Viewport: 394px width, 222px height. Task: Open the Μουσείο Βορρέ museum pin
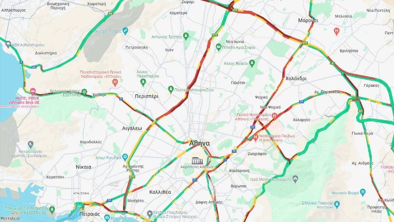click(x=363, y=192)
